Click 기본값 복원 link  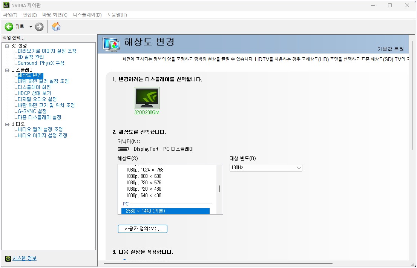pos(391,49)
